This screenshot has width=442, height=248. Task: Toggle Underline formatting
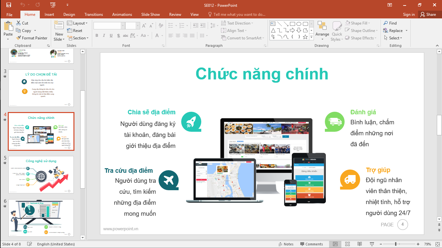click(111, 36)
